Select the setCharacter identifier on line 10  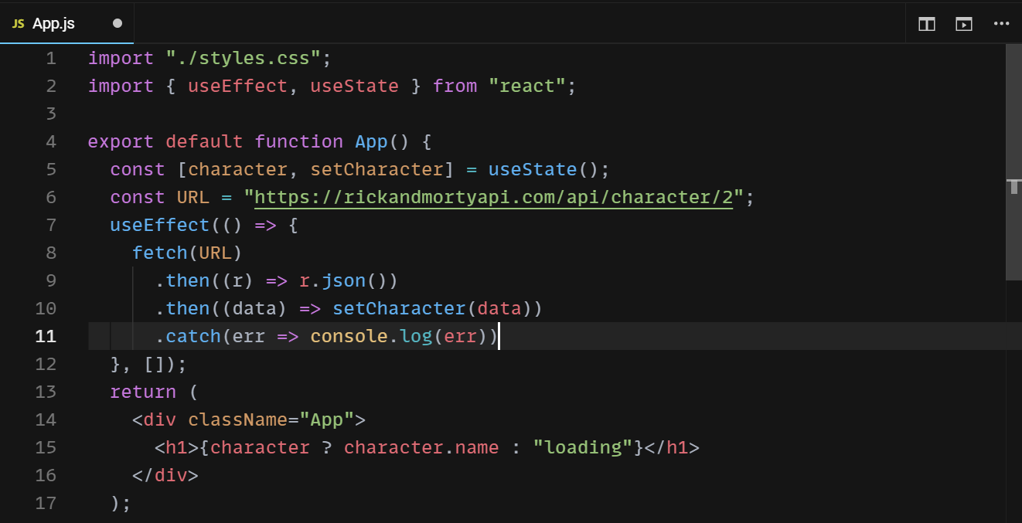pos(399,308)
